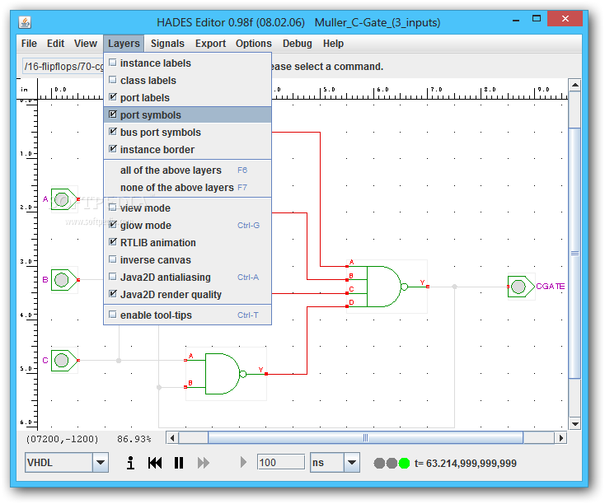The image size is (605, 504).
Task: Click the input pin A symbol
Action: click(64, 199)
